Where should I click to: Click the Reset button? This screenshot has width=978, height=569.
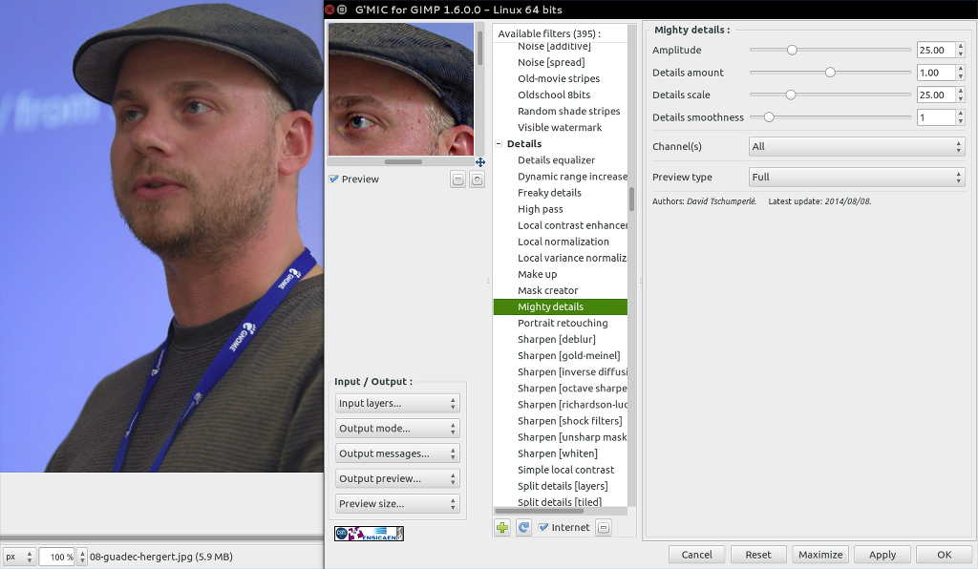tap(758, 555)
